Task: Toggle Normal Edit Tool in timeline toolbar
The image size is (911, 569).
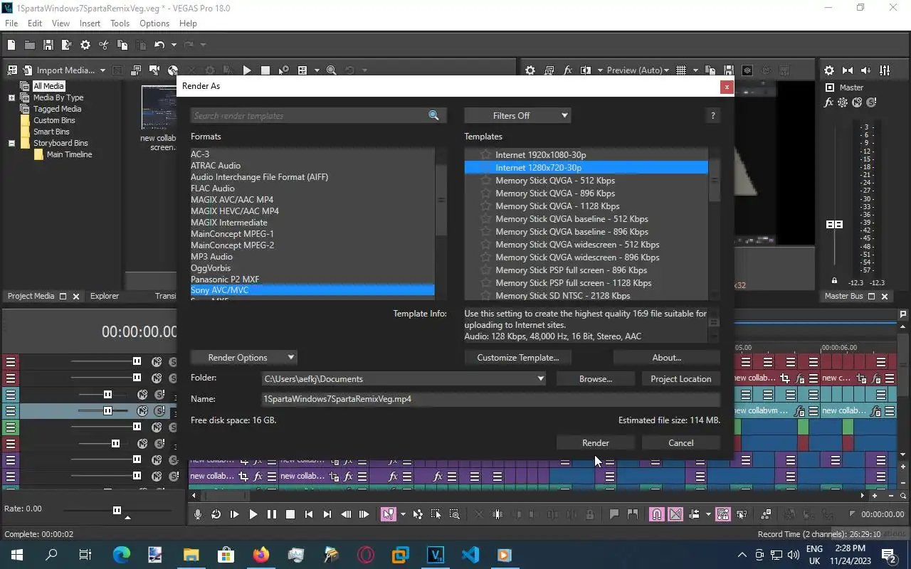Action: tap(388, 514)
